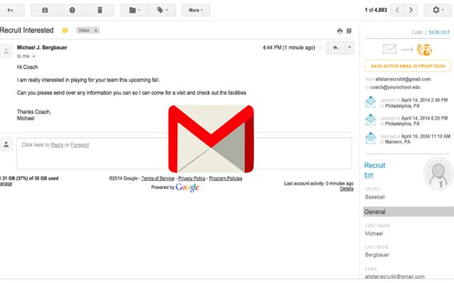Screen dimensions: 454x283
Task: Click the Recruit Interested subject line
Action: click(x=27, y=30)
